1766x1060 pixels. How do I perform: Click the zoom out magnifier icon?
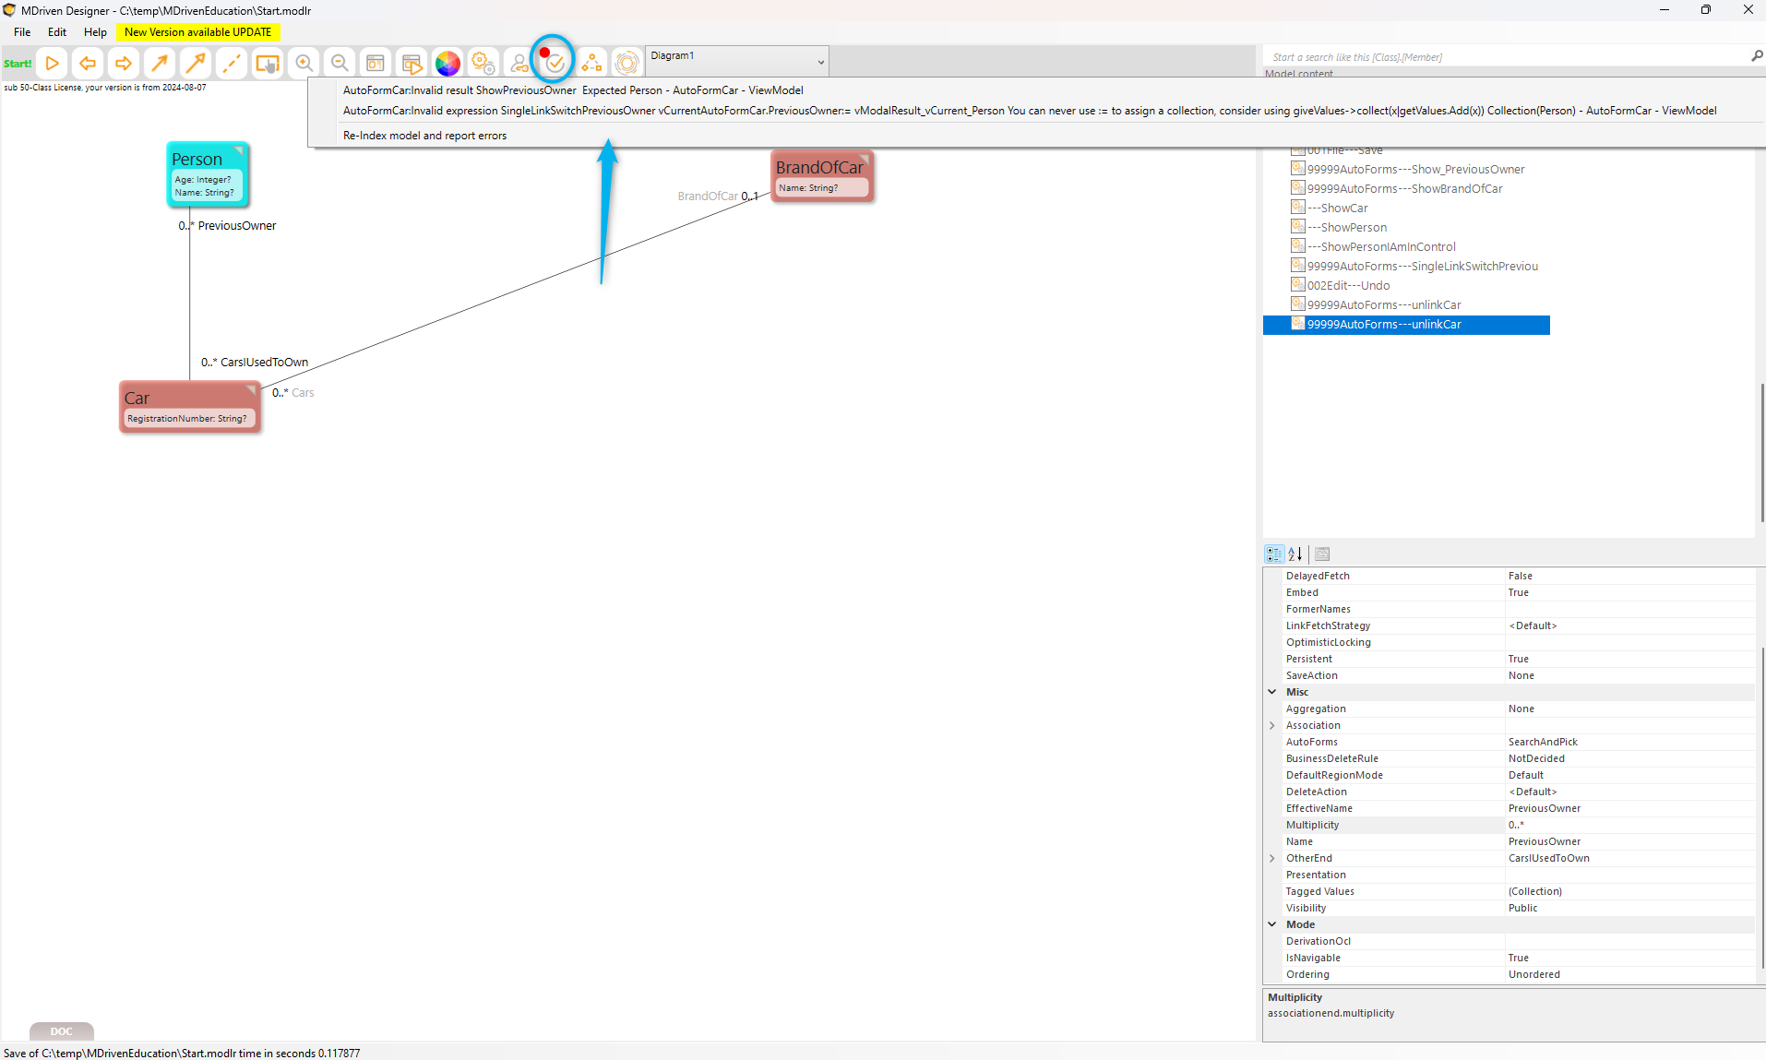click(340, 64)
